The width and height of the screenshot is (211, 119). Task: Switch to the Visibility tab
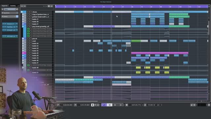click(x=13, y=6)
